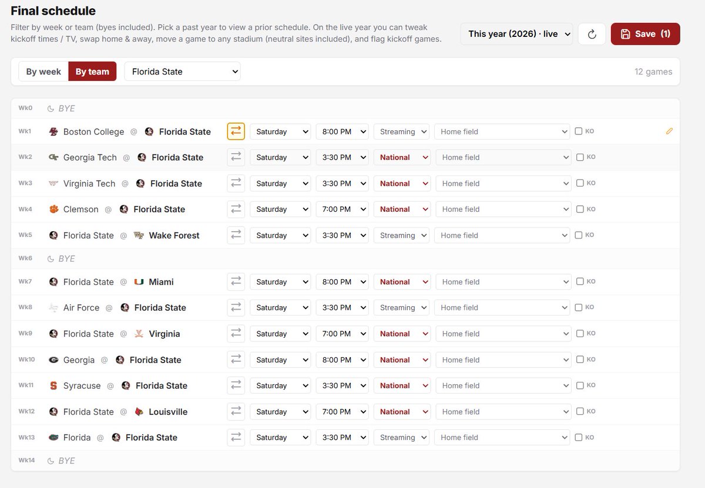Swap home and away for Louisville game

pyautogui.click(x=236, y=411)
